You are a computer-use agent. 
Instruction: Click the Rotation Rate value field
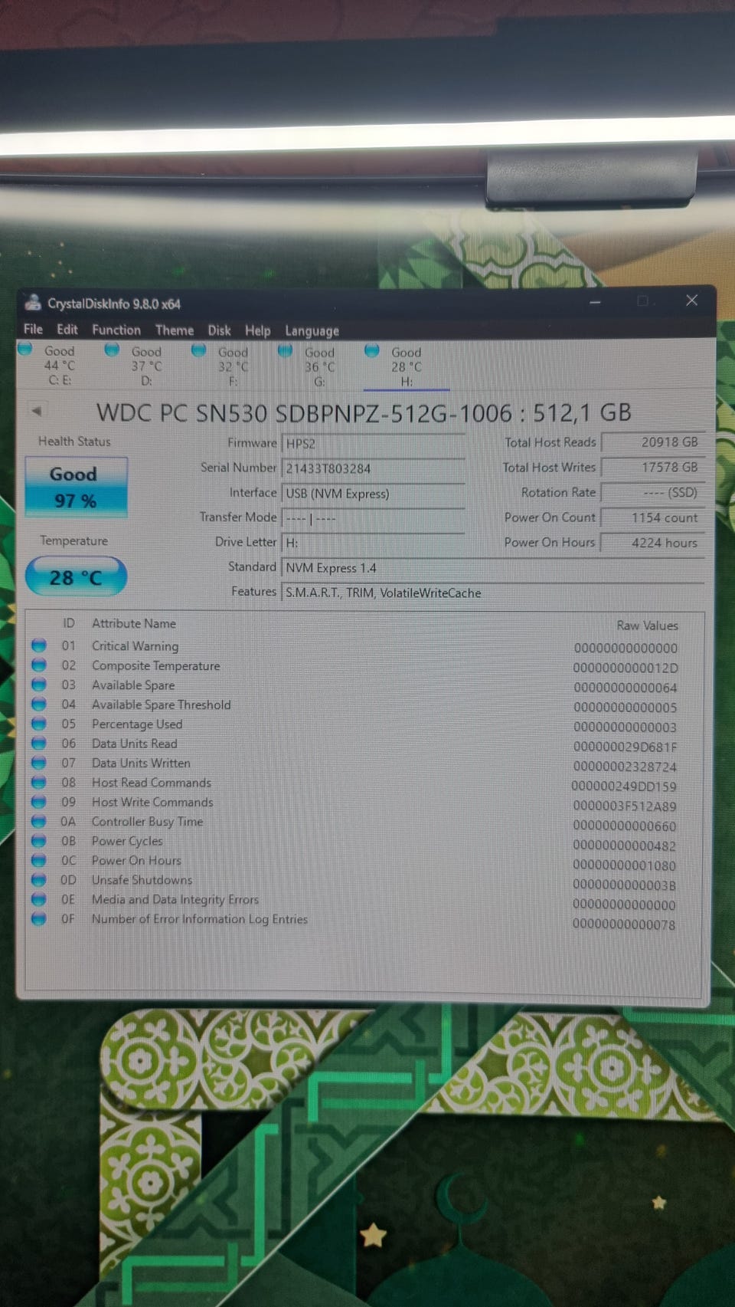click(653, 492)
